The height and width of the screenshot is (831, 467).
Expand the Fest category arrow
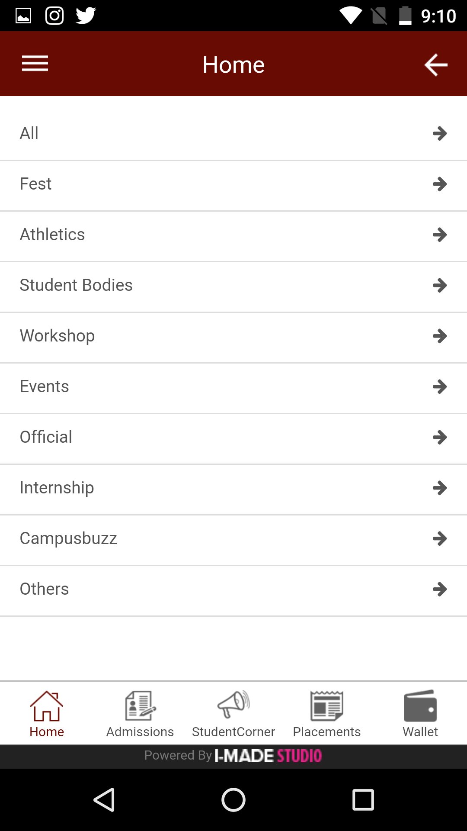coord(440,184)
